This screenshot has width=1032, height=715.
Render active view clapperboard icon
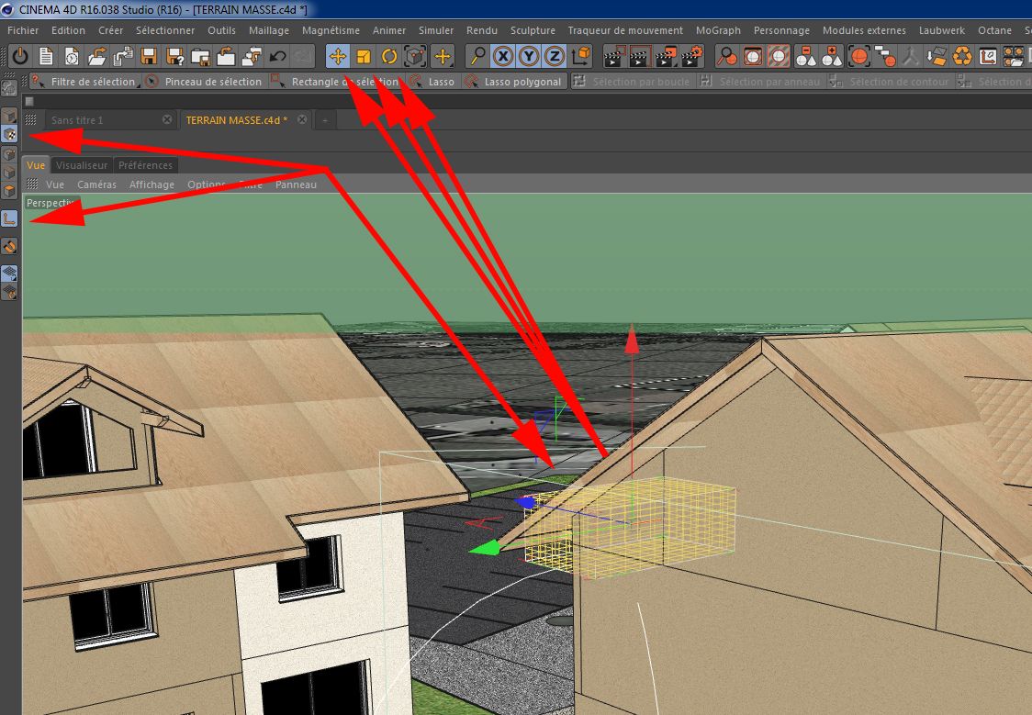click(x=614, y=57)
